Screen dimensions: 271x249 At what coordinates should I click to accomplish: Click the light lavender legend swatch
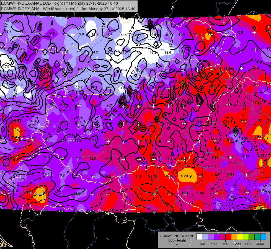[x=205, y=237]
